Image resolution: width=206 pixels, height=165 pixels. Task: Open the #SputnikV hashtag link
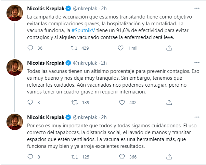(83, 30)
